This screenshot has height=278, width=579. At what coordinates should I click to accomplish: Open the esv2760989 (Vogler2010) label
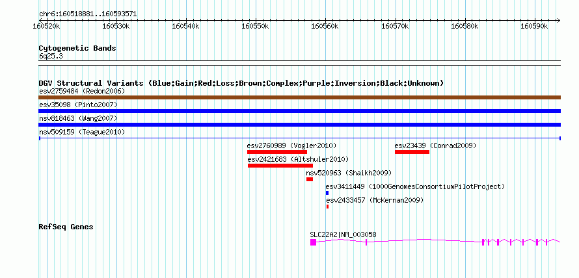pyautogui.click(x=291, y=145)
